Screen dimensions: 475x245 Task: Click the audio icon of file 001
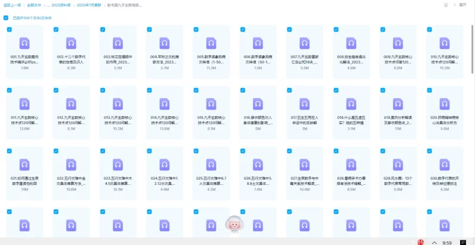tap(25, 43)
